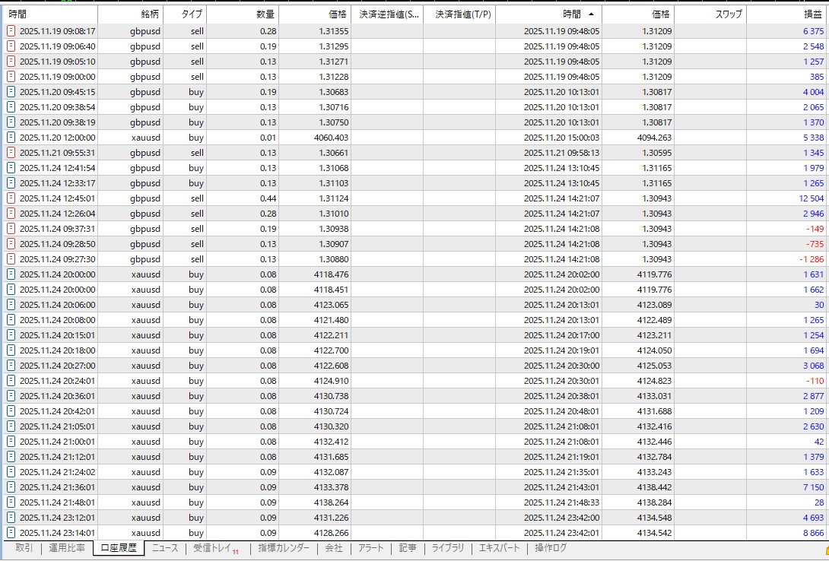Click the order icon for trade opened 2025.11.24 21:36:01
The height and width of the screenshot is (561, 829).
coord(11,487)
